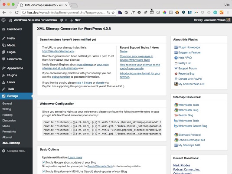Image resolution: width=232 pixels, height=174 pixels.
Task: Open 'Introducing a new format' topic
Action: [140, 75]
